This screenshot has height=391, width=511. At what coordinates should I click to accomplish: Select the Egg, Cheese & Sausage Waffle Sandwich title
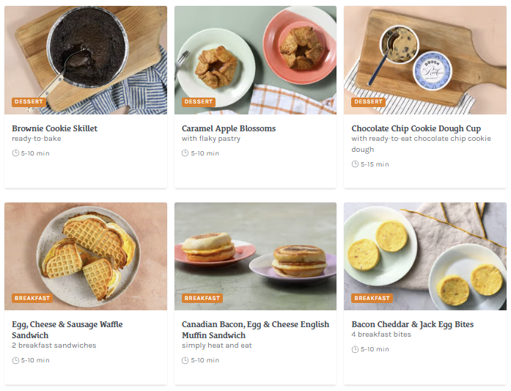67,324
